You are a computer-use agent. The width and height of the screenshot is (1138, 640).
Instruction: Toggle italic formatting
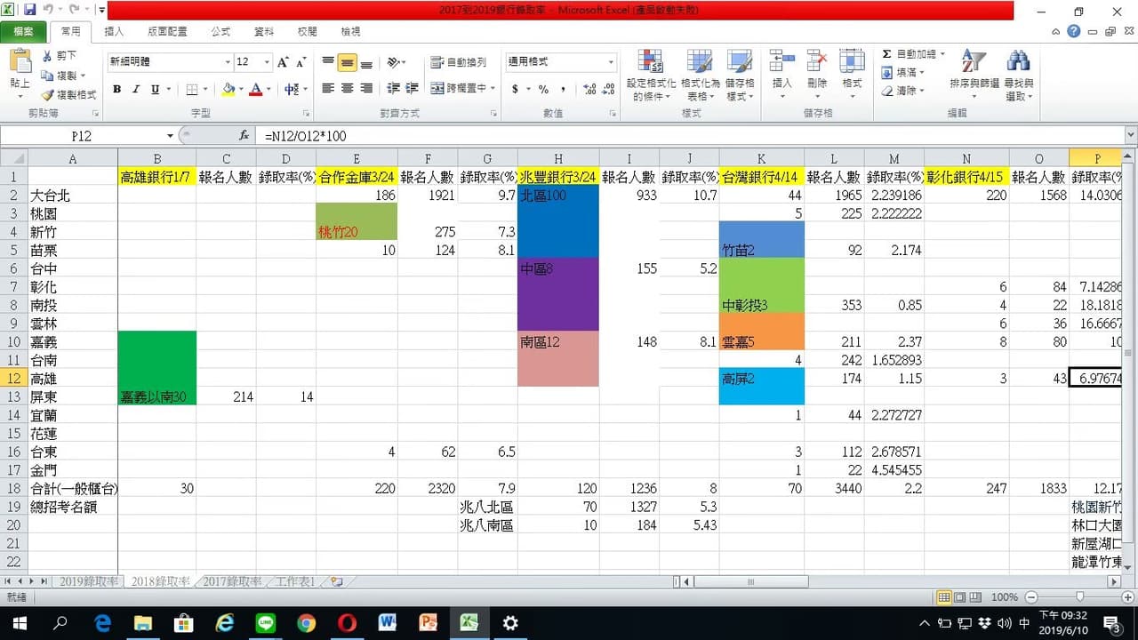(x=136, y=89)
